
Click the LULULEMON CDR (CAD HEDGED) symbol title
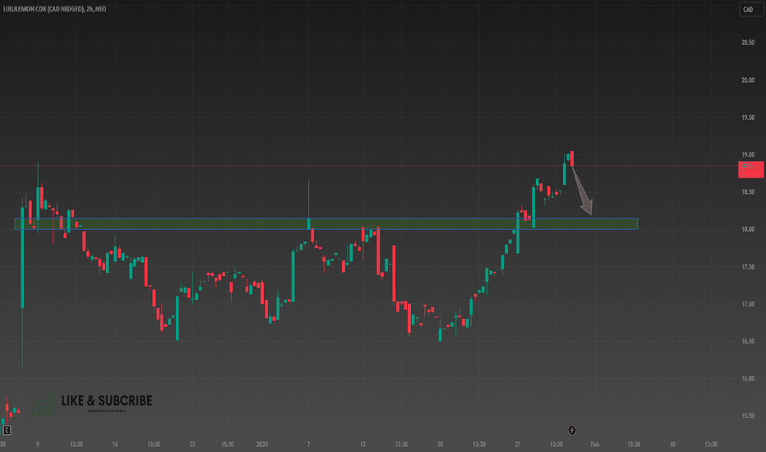[x=43, y=9]
